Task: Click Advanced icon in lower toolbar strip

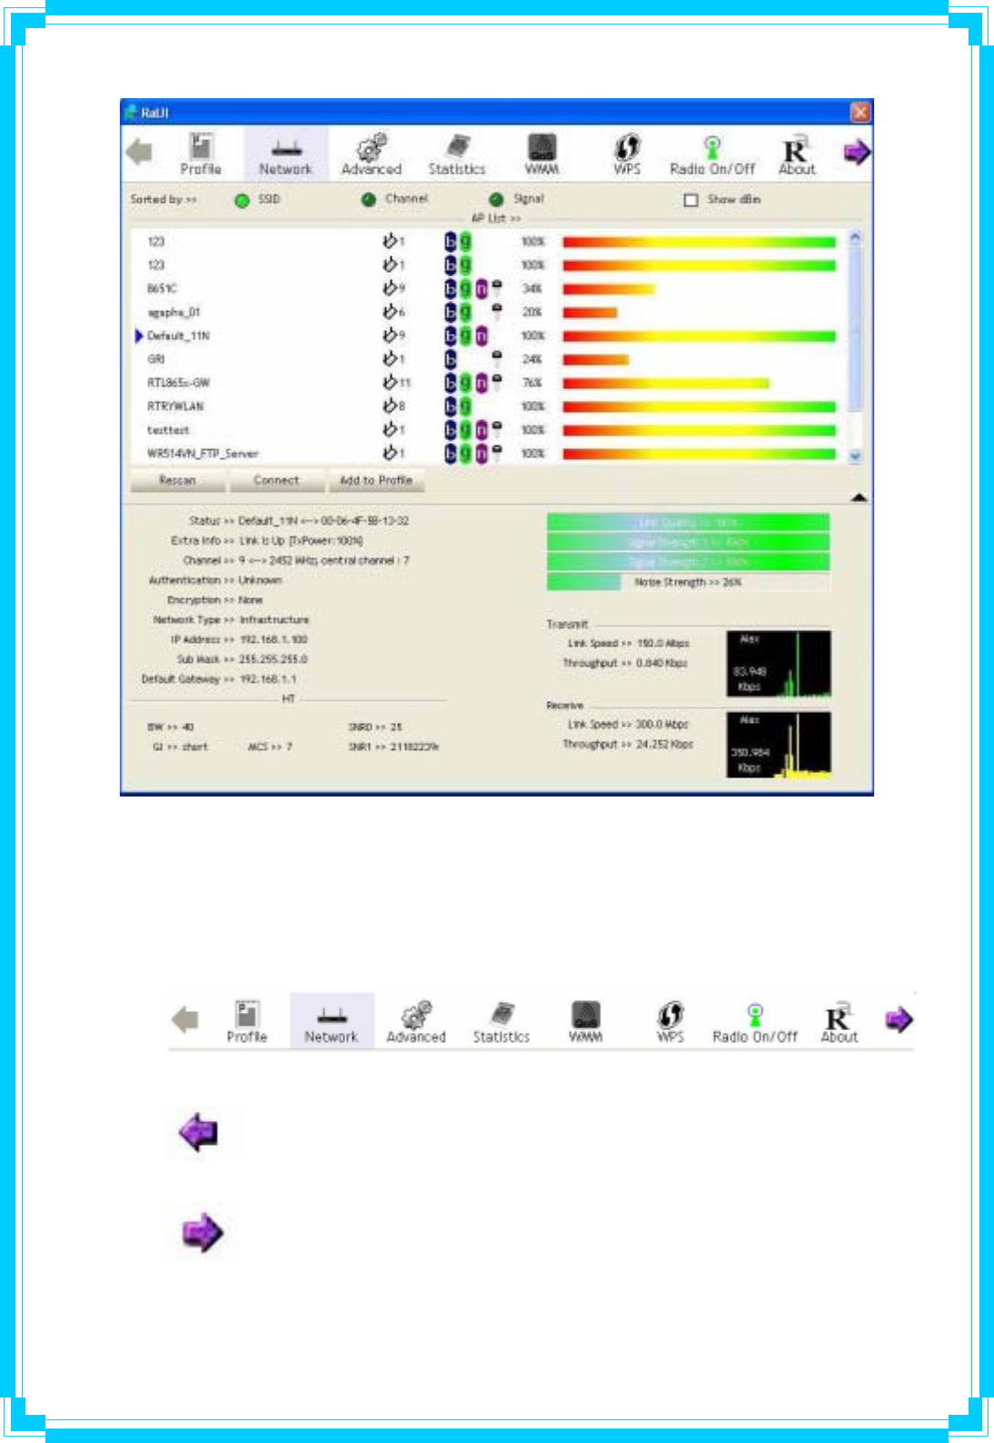Action: pyautogui.click(x=416, y=1021)
